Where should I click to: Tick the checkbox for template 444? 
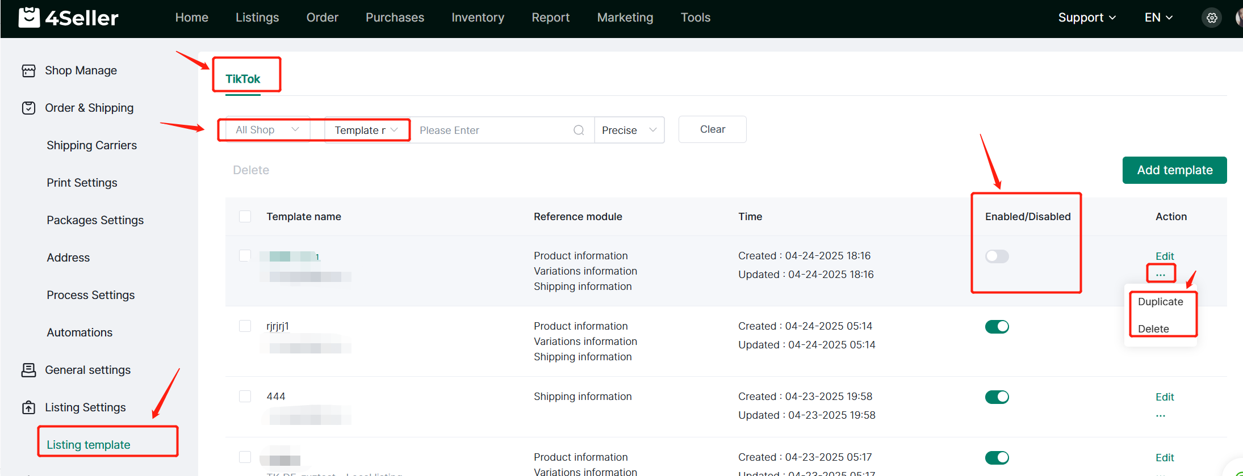click(x=245, y=397)
